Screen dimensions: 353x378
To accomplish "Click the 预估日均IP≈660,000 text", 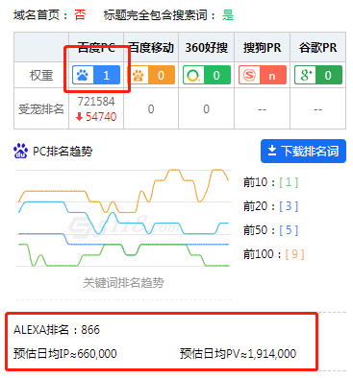I will coord(65,353).
